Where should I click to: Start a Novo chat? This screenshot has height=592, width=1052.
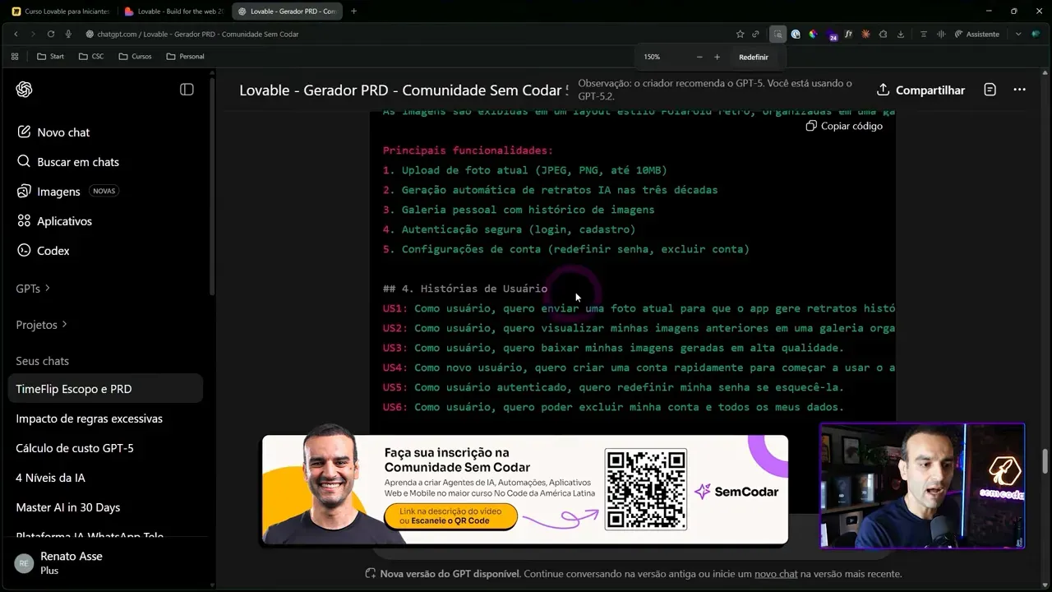click(62, 132)
